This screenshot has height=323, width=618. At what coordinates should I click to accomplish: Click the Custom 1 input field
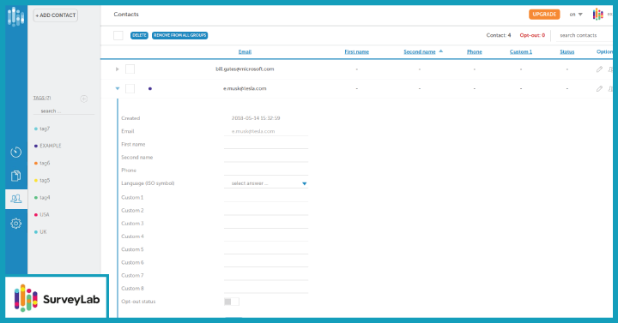click(266, 198)
